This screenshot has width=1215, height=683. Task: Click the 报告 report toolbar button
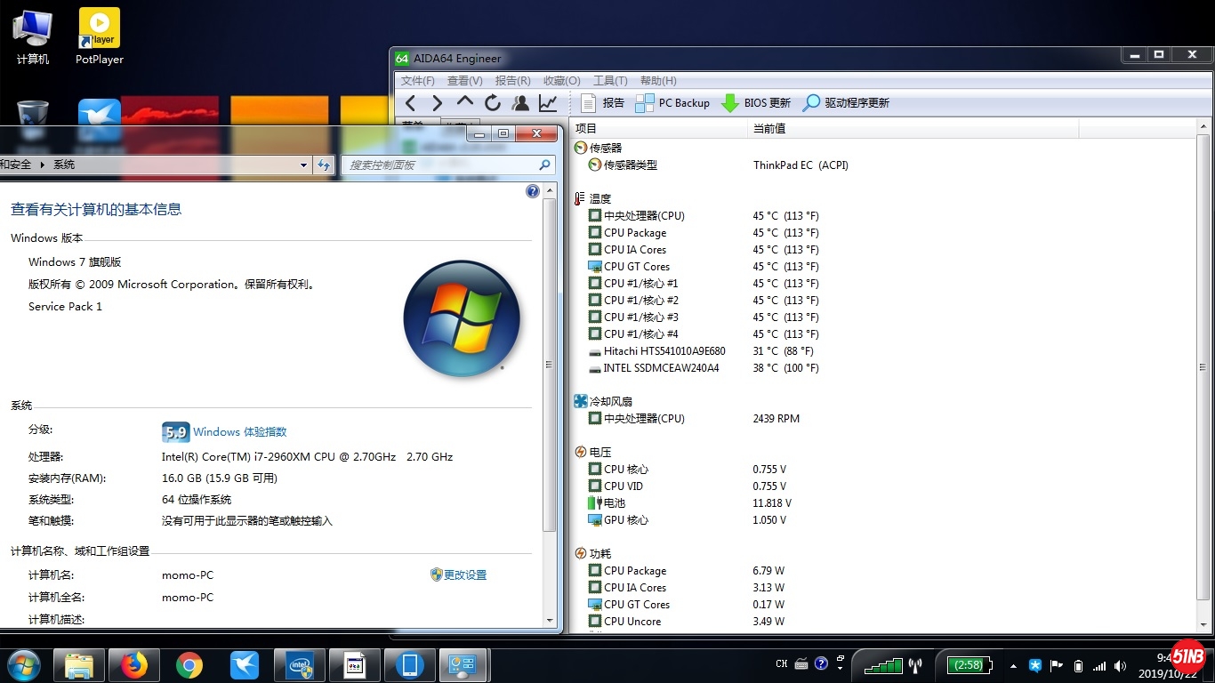pos(603,103)
